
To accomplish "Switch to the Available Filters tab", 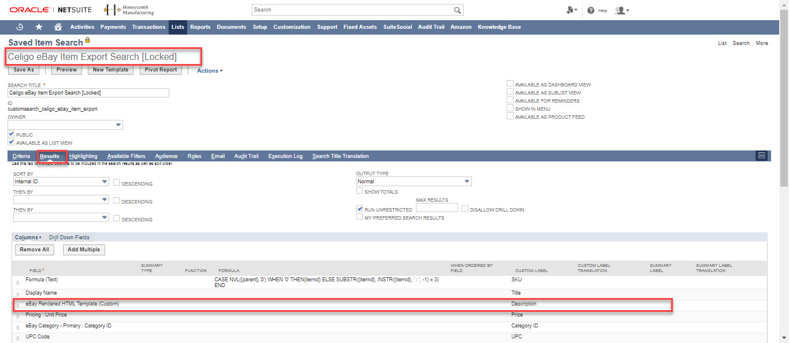I will coord(126,156).
